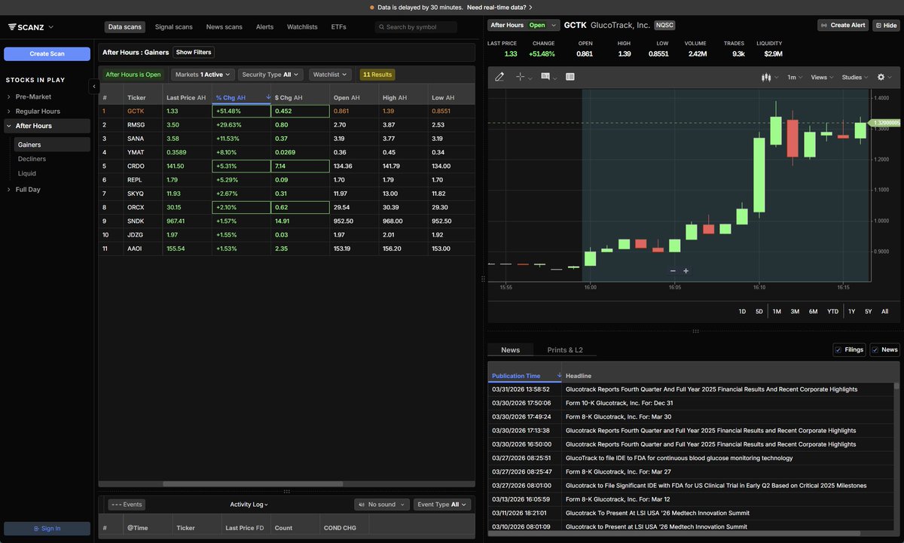Click the symbol search field
The width and height of the screenshot is (904, 543).
416,27
